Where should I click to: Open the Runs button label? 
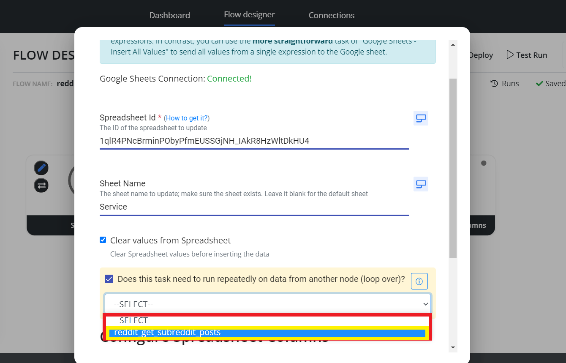point(510,84)
